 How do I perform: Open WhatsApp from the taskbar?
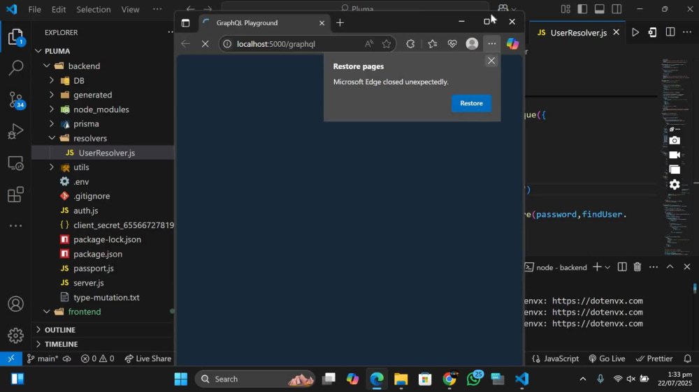click(x=474, y=379)
